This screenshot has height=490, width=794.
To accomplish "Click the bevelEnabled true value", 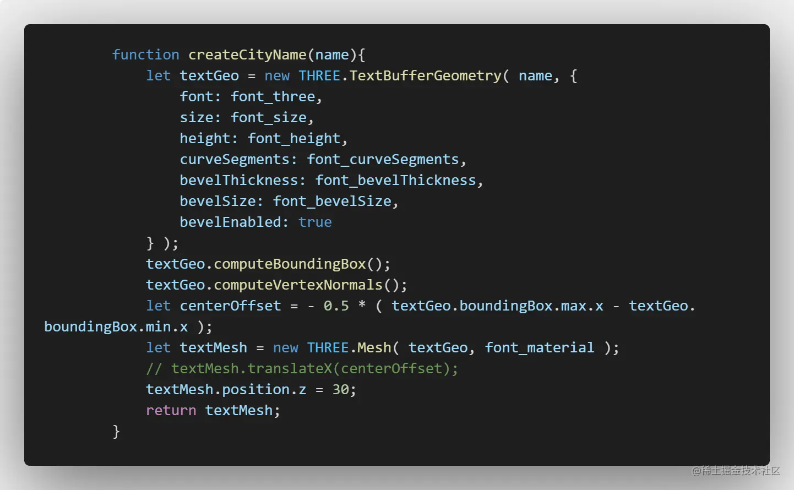I will [315, 222].
